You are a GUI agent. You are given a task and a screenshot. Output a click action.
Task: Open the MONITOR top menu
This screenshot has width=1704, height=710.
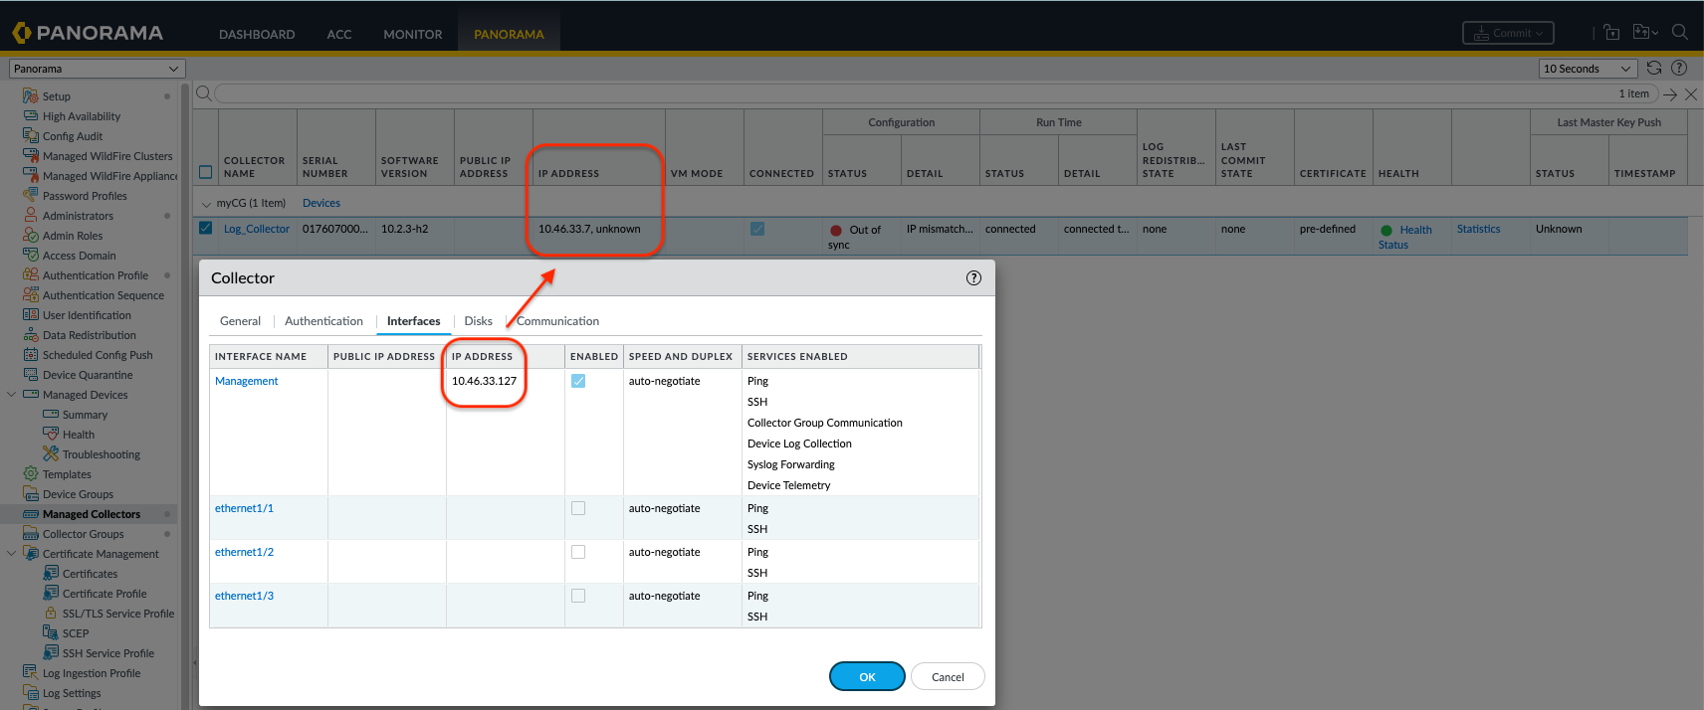(413, 34)
